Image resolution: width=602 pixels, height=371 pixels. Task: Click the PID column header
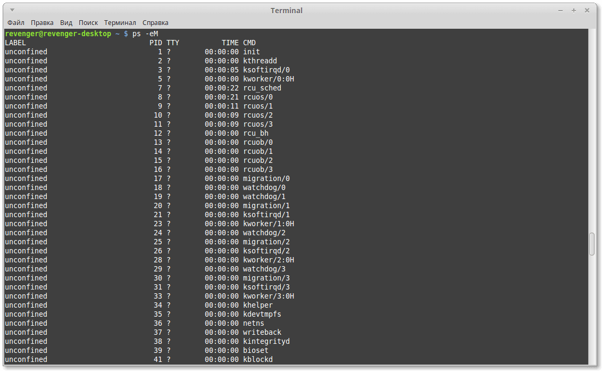[x=155, y=43]
